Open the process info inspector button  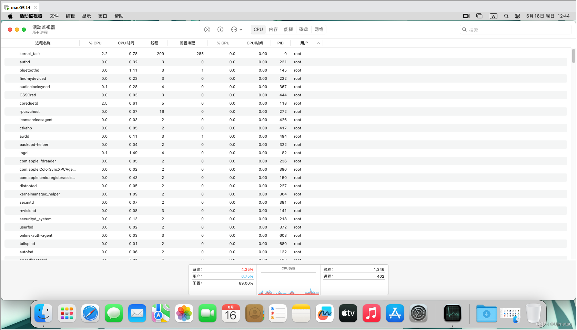coord(220,30)
